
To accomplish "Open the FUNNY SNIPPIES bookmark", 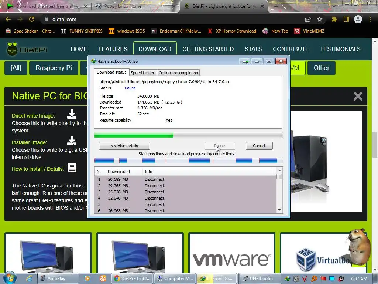I will [x=82, y=31].
